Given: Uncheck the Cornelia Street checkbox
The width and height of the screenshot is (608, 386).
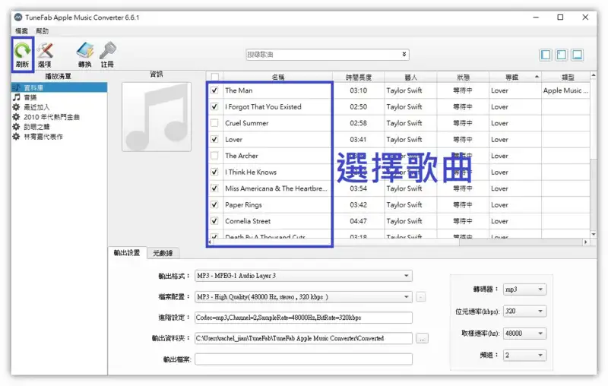Looking at the screenshot, I should pyautogui.click(x=214, y=221).
